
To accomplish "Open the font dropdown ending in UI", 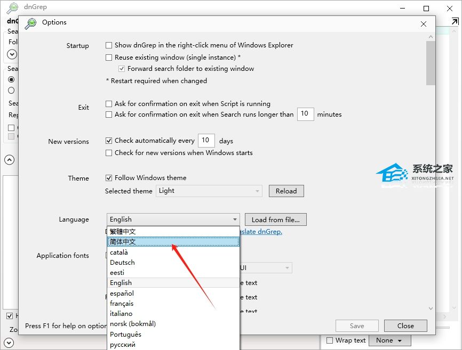I will coord(266,268).
